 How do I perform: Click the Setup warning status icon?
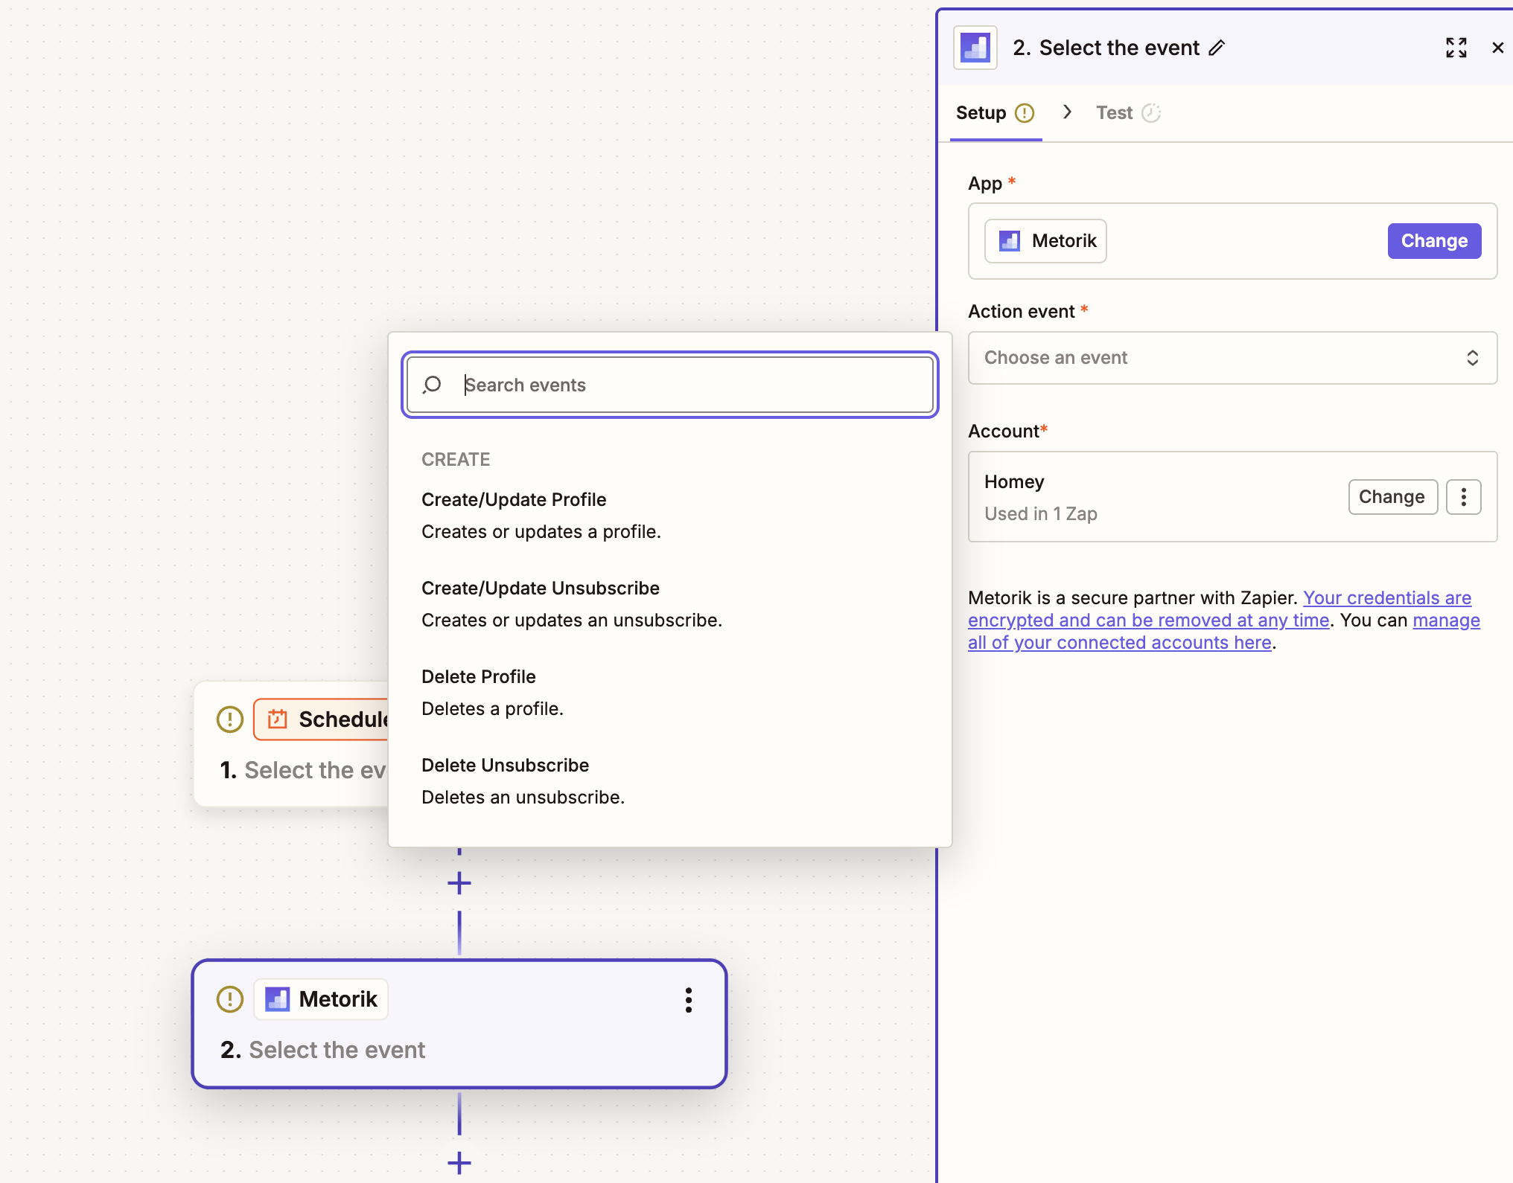point(1025,113)
